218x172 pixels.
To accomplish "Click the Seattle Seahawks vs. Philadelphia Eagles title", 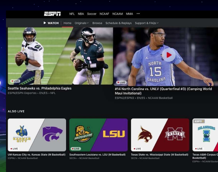I will click(40, 88).
